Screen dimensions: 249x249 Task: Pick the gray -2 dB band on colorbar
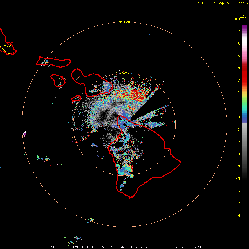pos(244,142)
